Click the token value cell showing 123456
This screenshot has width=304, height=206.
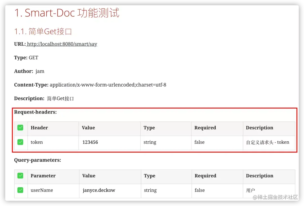pos(90,142)
